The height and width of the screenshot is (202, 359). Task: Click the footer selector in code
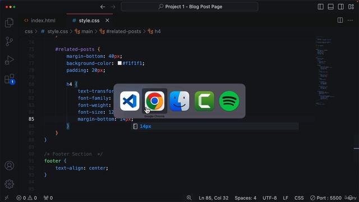point(52,161)
